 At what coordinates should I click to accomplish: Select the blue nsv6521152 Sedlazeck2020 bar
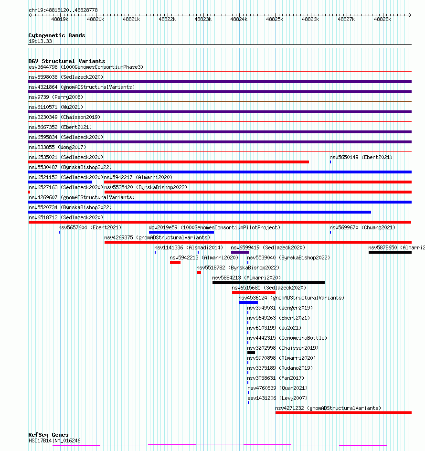(x=60, y=182)
